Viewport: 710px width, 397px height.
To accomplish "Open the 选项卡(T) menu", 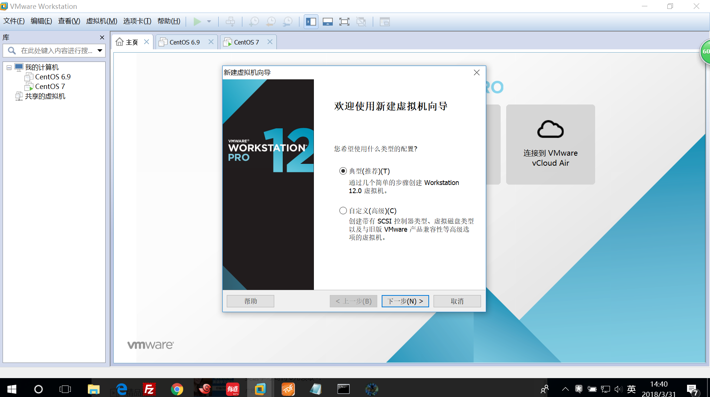I will [137, 21].
